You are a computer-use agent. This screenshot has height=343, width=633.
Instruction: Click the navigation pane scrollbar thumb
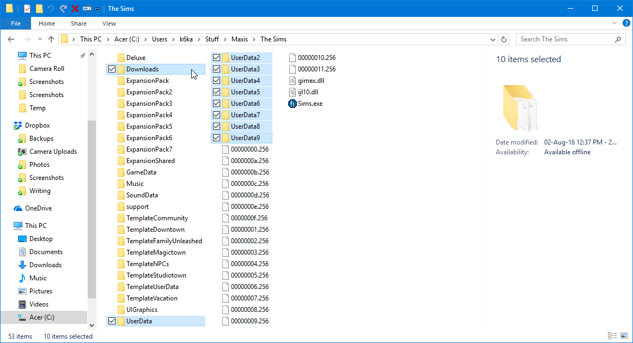tap(92, 209)
